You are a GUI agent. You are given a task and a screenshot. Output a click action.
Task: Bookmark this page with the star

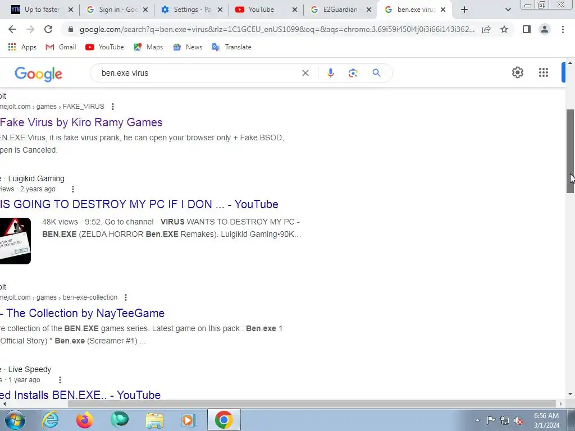pos(504,29)
